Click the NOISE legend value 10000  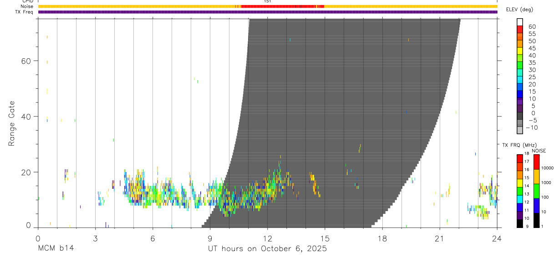547,168
